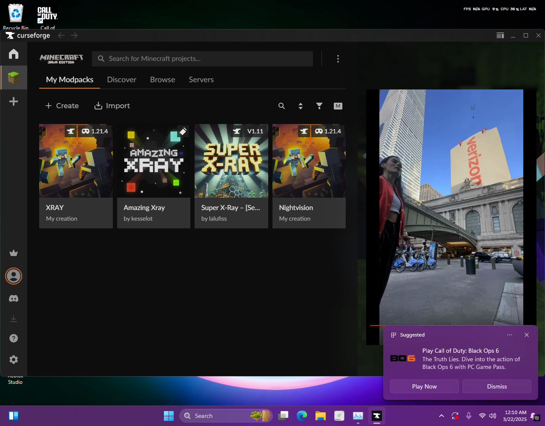The image size is (545, 426).
Task: Go back with the left arrow
Action: click(x=61, y=35)
